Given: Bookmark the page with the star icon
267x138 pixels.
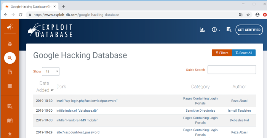Looking at the screenshot, I should tap(248, 15).
